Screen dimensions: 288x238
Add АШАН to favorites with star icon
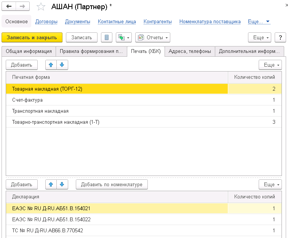click(x=41, y=7)
